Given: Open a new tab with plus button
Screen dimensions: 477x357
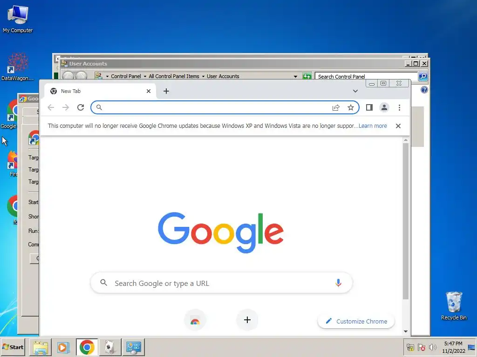Looking at the screenshot, I should 166,91.
